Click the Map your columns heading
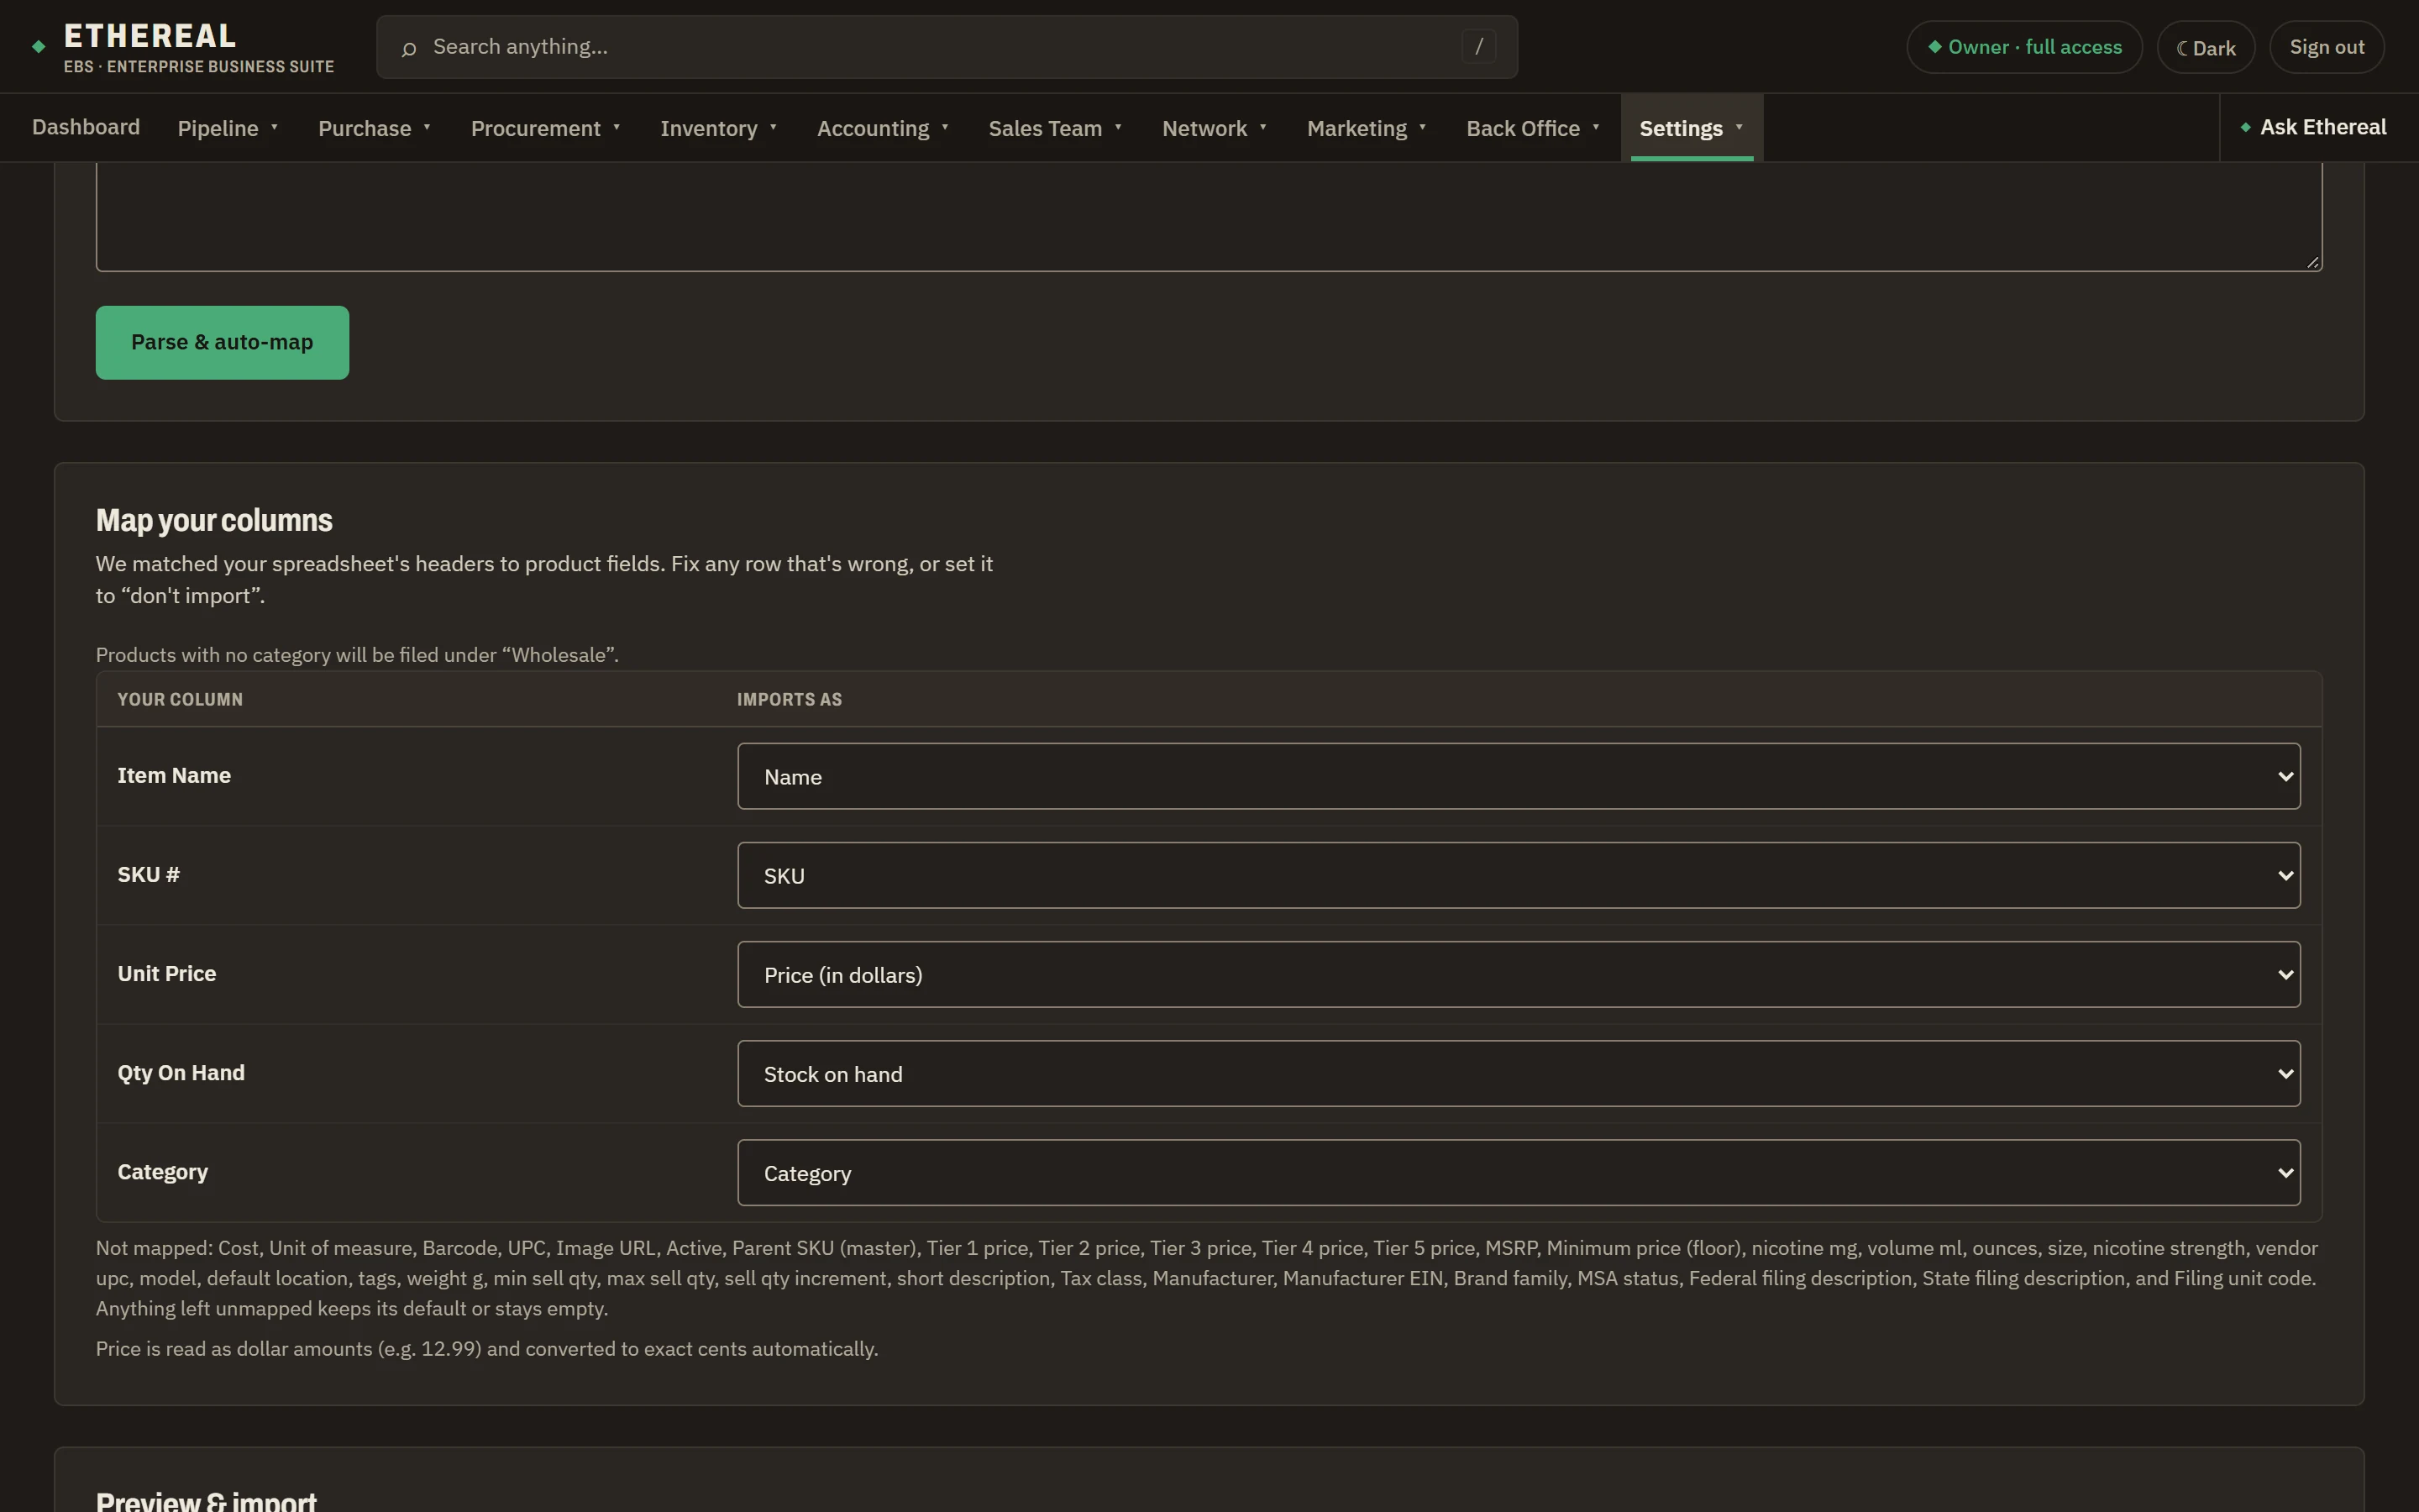 point(214,520)
